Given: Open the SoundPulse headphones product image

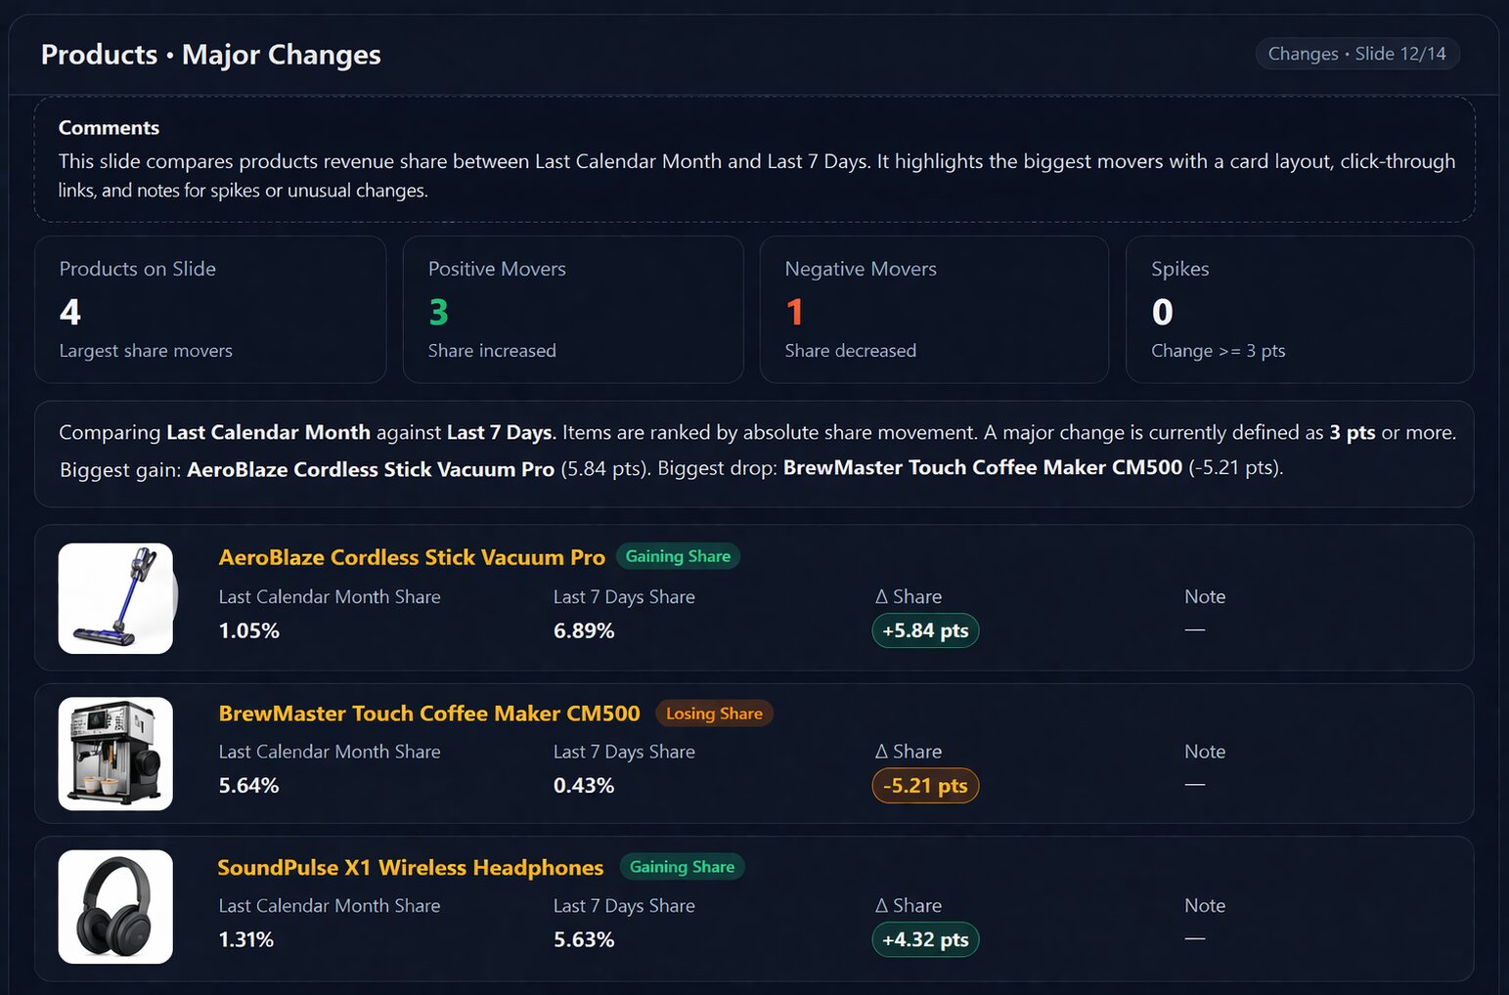Looking at the screenshot, I should click(115, 907).
